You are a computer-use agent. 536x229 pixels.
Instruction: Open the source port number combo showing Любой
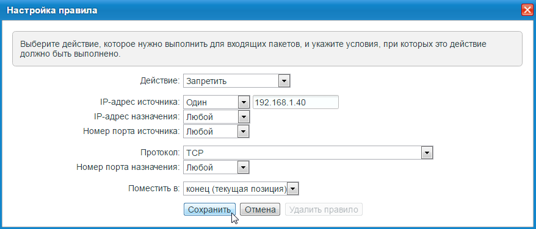coord(216,132)
